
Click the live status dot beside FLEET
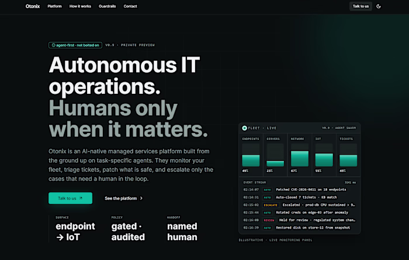click(x=244, y=128)
